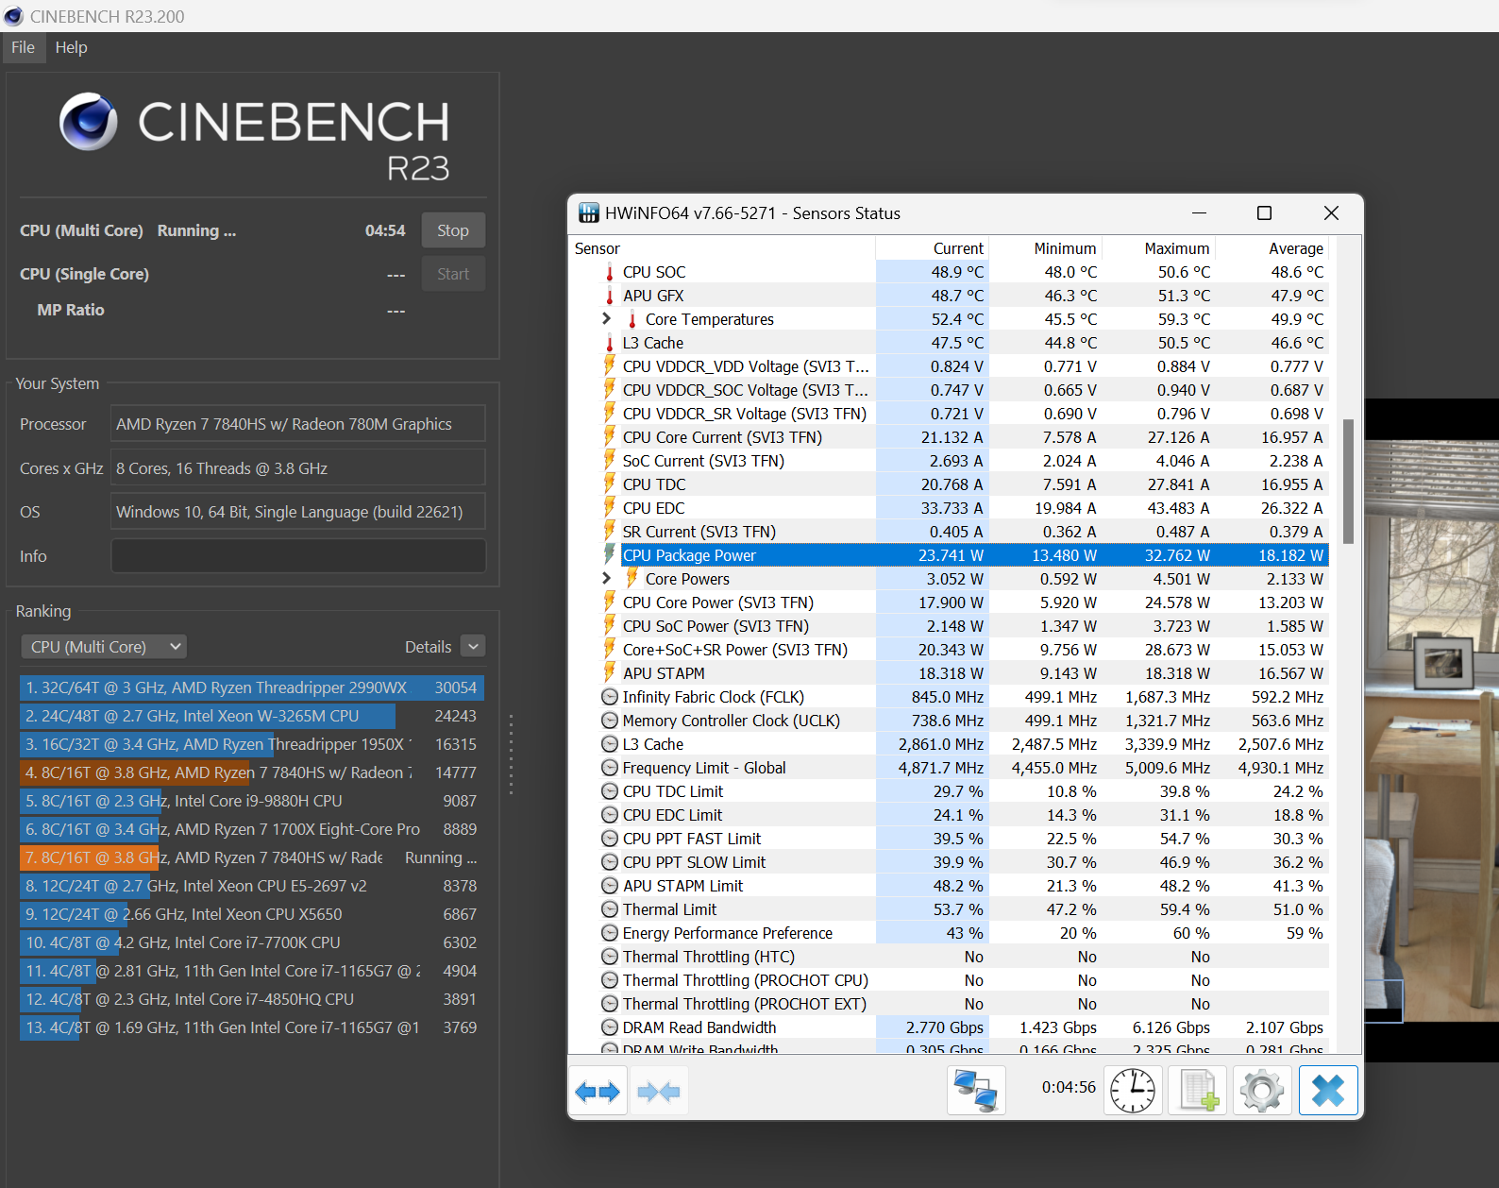
Task: Click the Cinebench title bar logo icon
Action: pos(13,16)
